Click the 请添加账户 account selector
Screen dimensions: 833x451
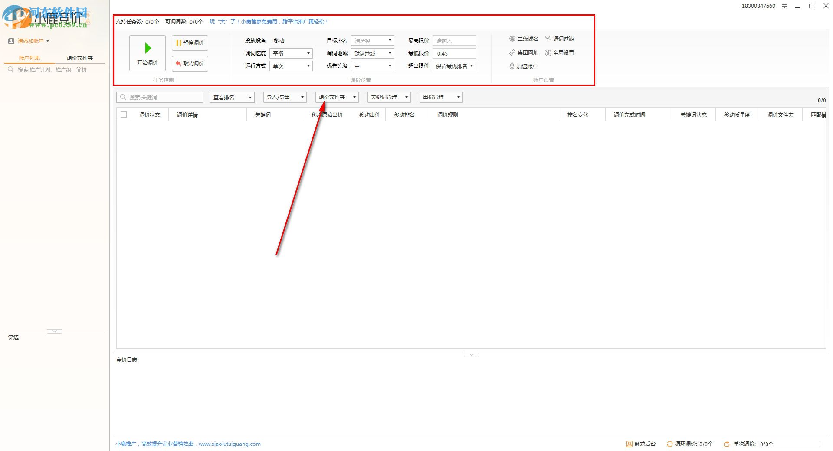tap(33, 41)
